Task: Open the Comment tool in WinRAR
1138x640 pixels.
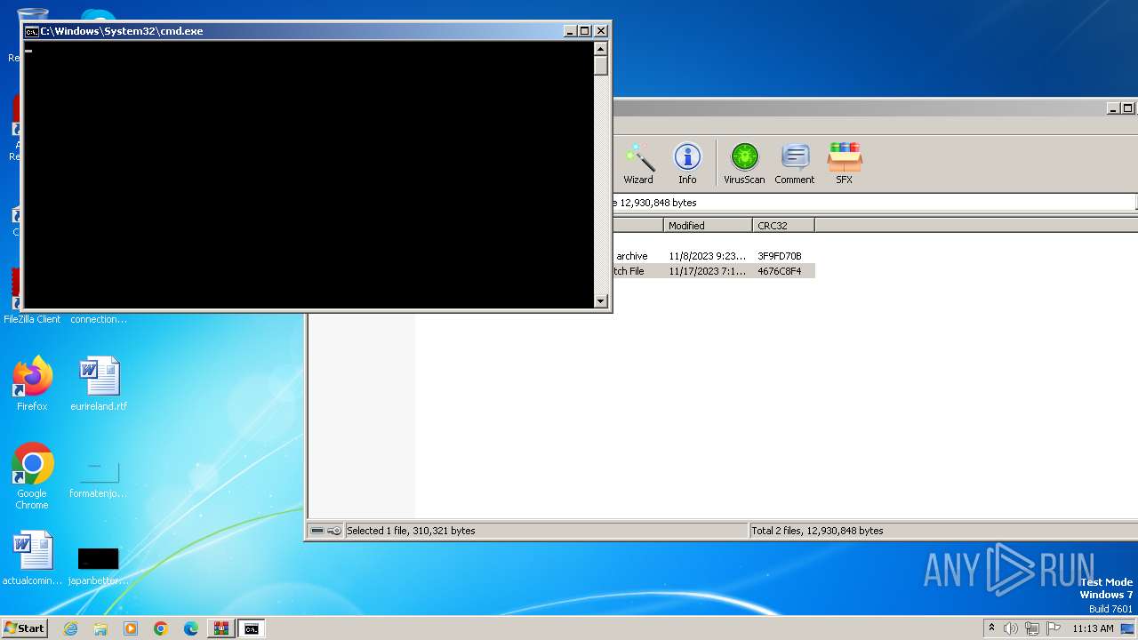Action: (x=794, y=164)
